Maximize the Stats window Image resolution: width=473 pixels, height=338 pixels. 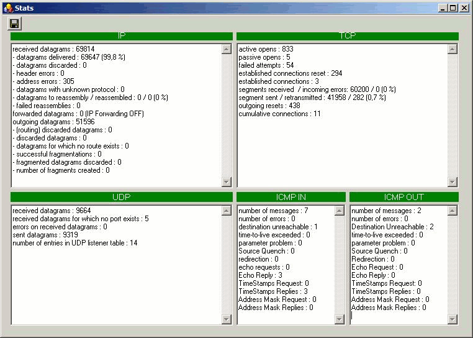click(453, 8)
